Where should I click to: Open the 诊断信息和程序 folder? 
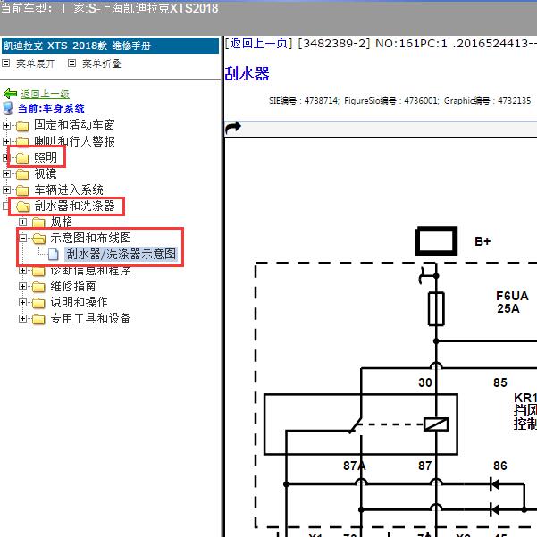click(x=90, y=271)
